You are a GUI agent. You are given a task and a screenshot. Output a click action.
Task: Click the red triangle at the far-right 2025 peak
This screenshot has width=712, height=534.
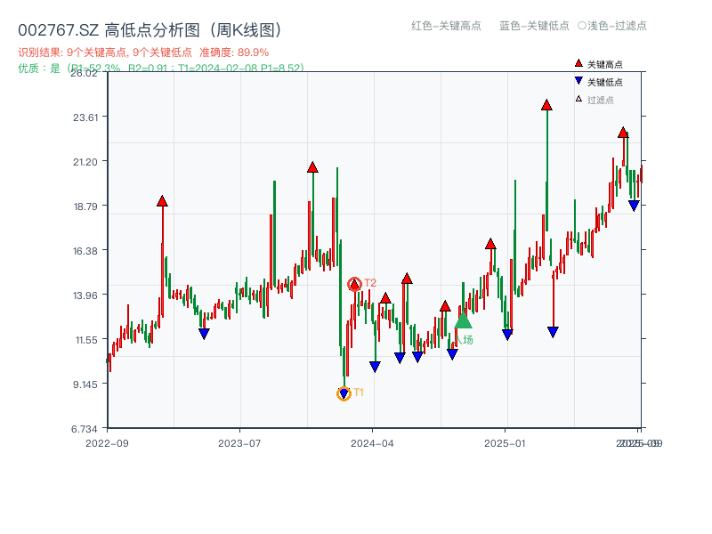[x=622, y=133]
